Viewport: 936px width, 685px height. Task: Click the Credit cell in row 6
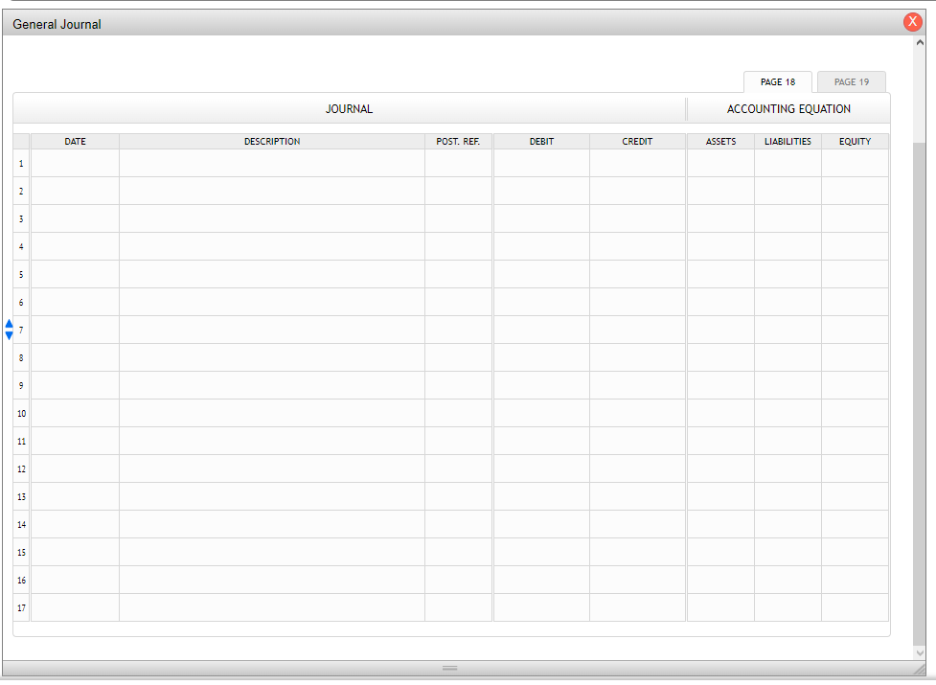[x=637, y=302]
